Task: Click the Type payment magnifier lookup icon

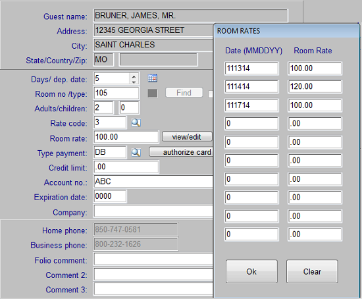Action: coord(136,152)
